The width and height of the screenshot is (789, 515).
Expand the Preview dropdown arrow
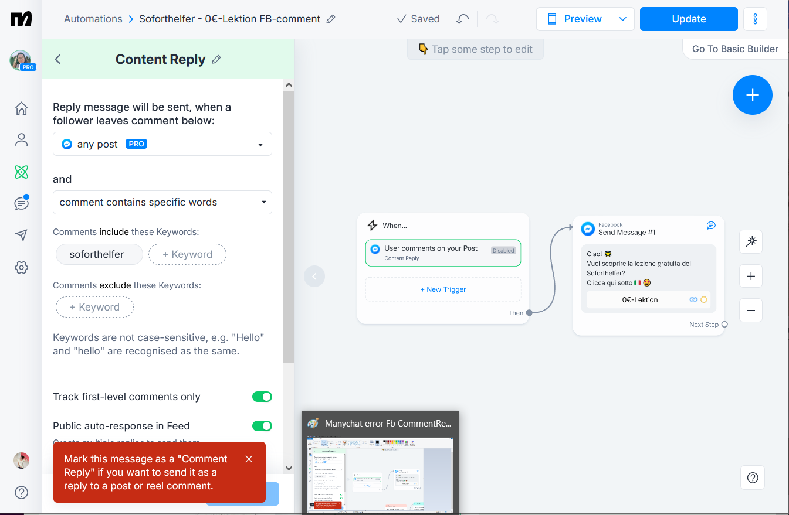[x=622, y=19]
